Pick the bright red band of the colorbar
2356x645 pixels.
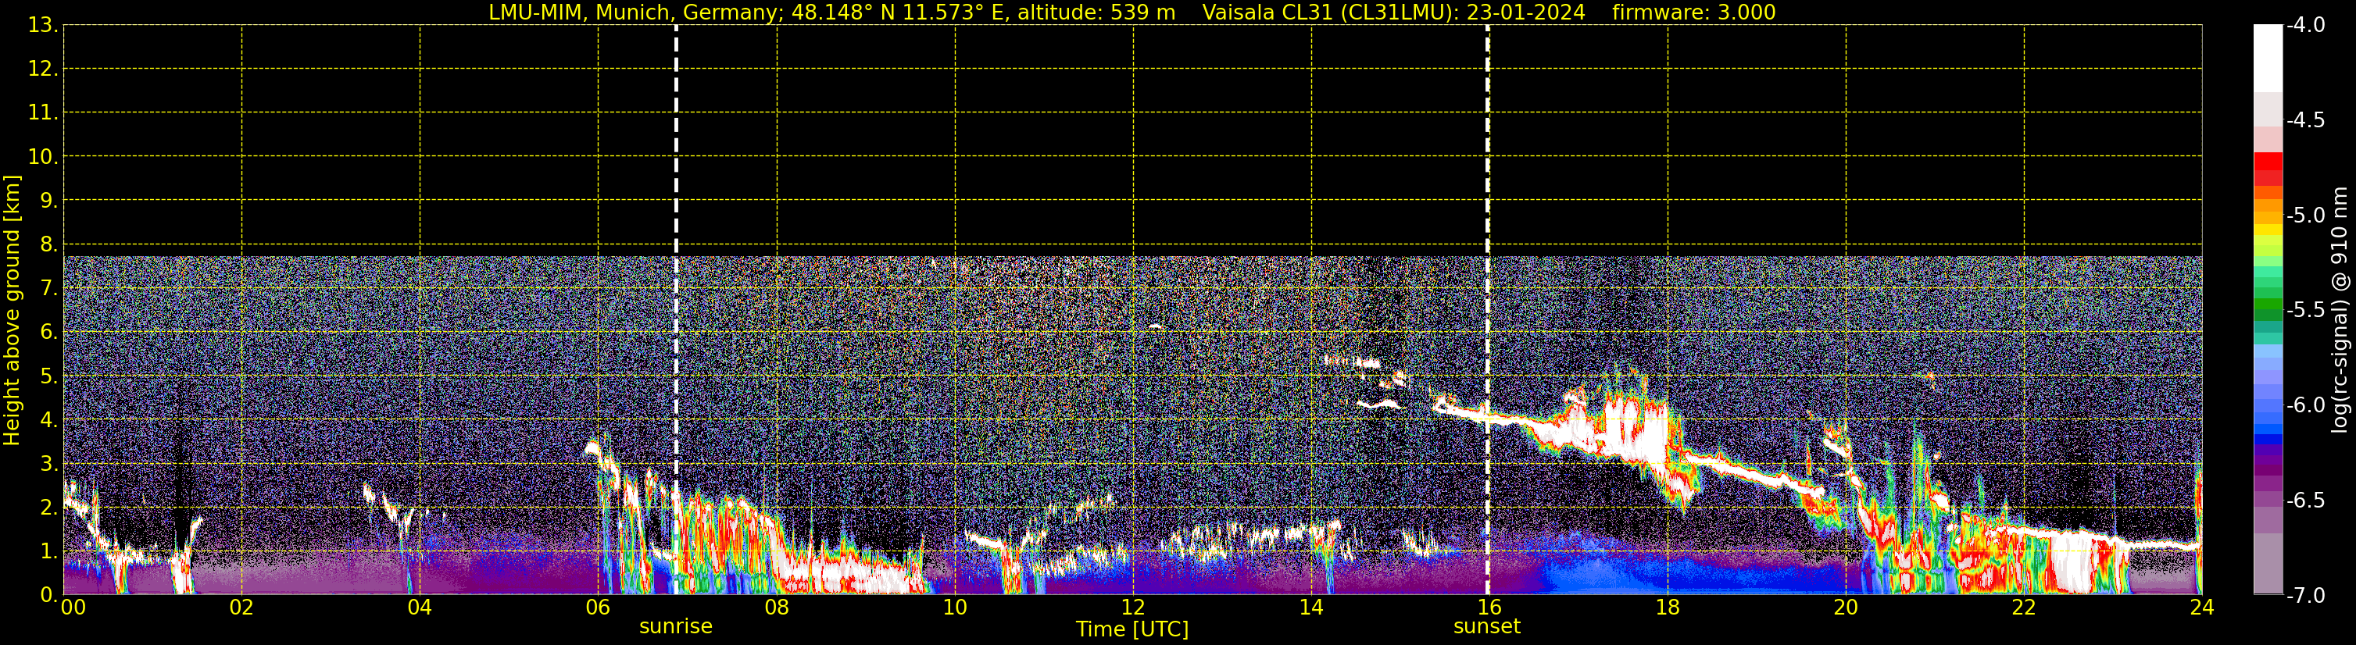[x=2267, y=162]
